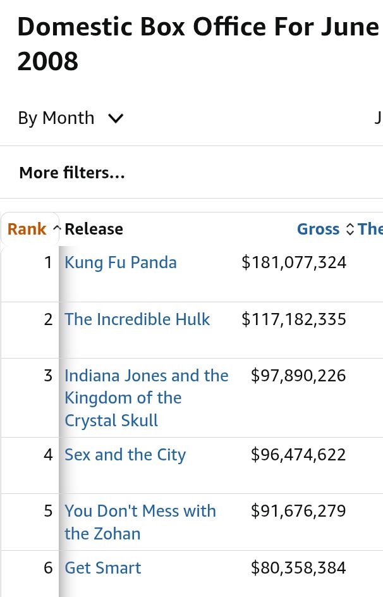Click the Release column header

(x=94, y=229)
